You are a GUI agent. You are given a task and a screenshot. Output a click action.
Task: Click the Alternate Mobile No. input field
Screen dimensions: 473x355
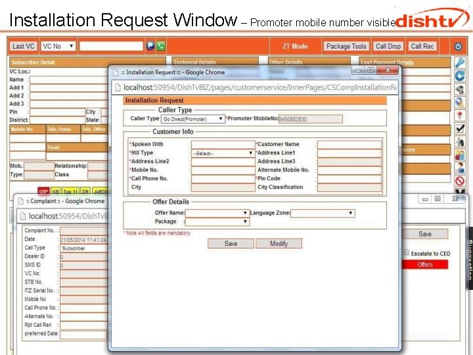349,170
